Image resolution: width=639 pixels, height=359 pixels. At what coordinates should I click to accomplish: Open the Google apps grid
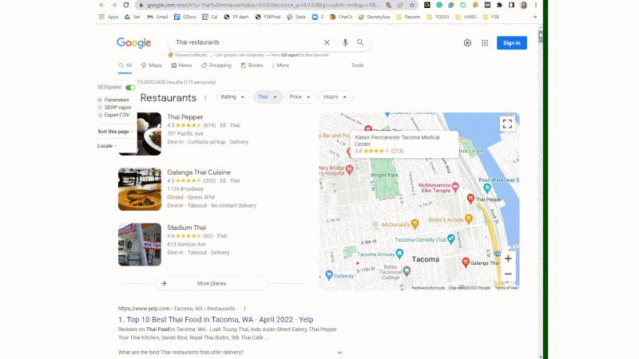485,43
